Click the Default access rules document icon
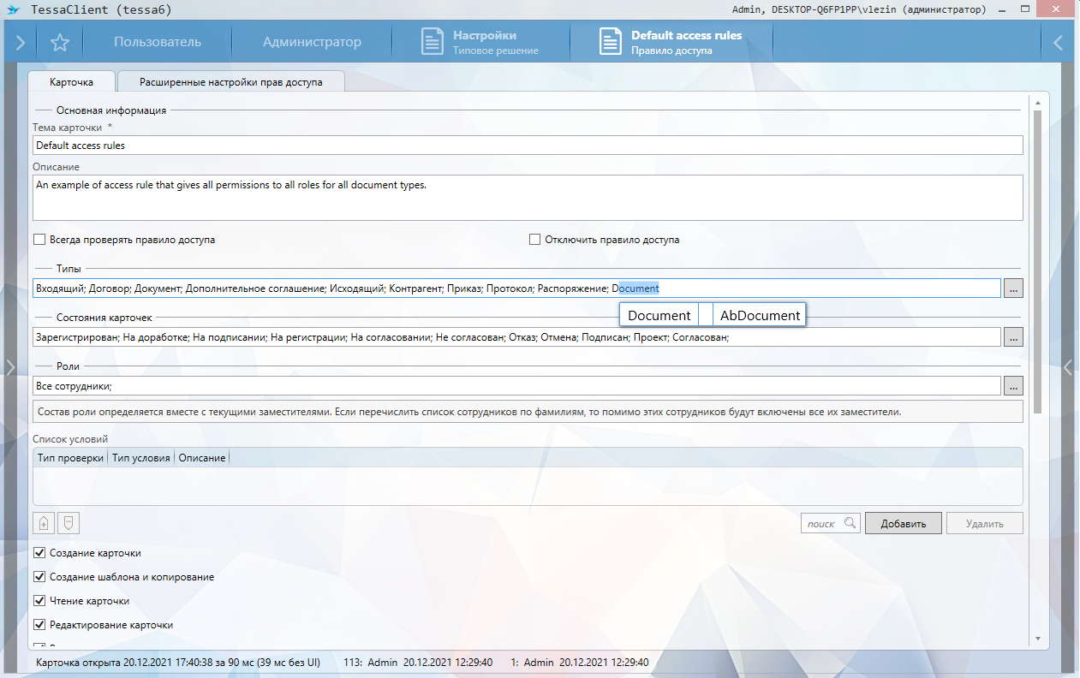 pyautogui.click(x=610, y=42)
